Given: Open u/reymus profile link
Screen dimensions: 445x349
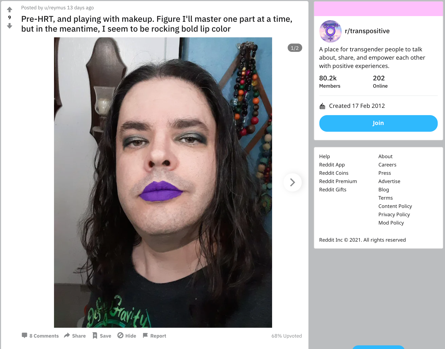Looking at the screenshot, I should click(x=55, y=8).
